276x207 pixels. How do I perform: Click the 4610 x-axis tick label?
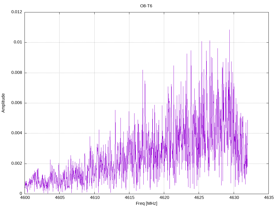point(95,198)
